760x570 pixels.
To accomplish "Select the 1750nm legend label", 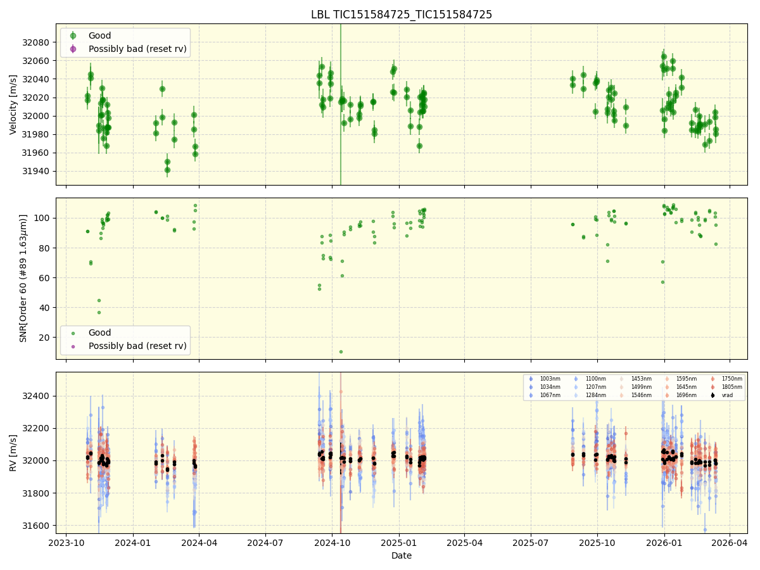I will point(732,379).
